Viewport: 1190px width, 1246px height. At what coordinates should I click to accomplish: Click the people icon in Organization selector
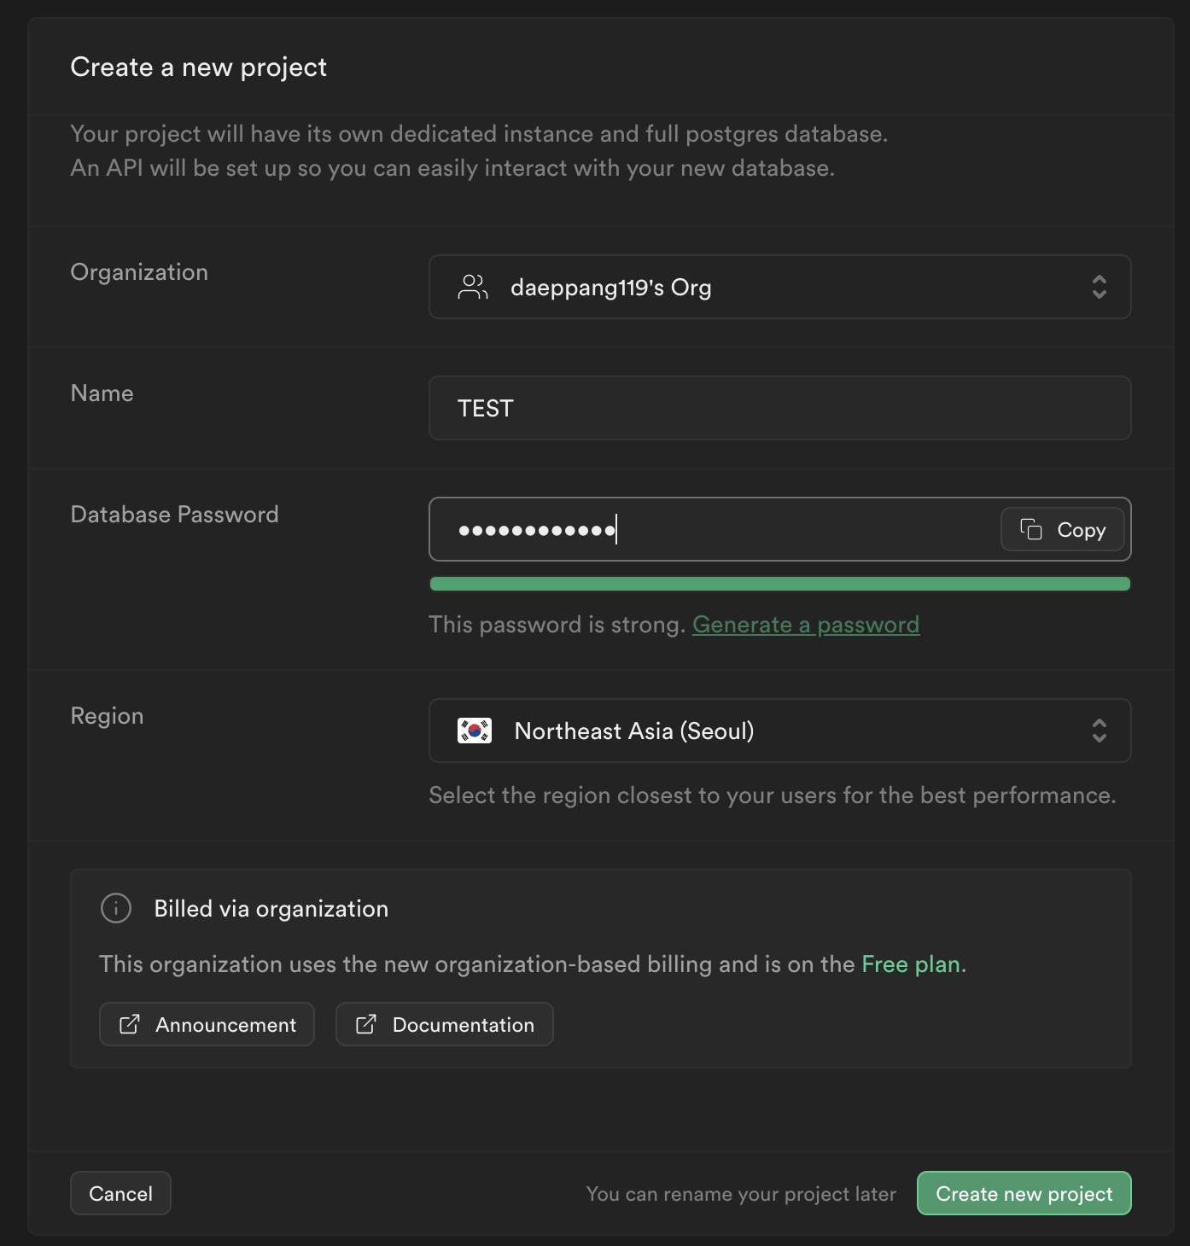tap(472, 287)
